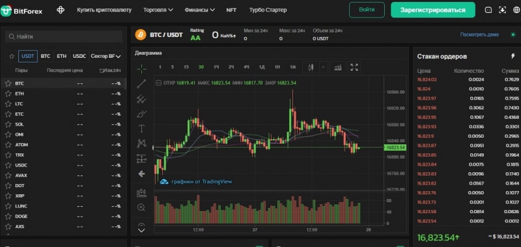This screenshot has width=521, height=247.
Task: Activate the zoom in magnifier tool
Action: pos(141,207)
